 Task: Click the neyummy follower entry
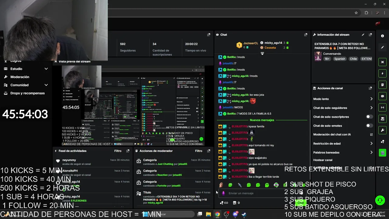[x=92, y=162]
